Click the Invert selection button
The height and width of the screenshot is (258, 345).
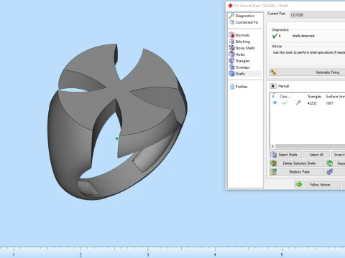[338, 155]
